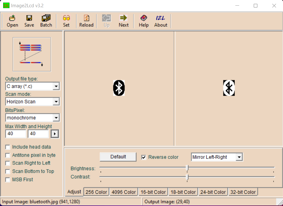Uncheck Reverse color
The image size is (283, 206).
coord(144,157)
